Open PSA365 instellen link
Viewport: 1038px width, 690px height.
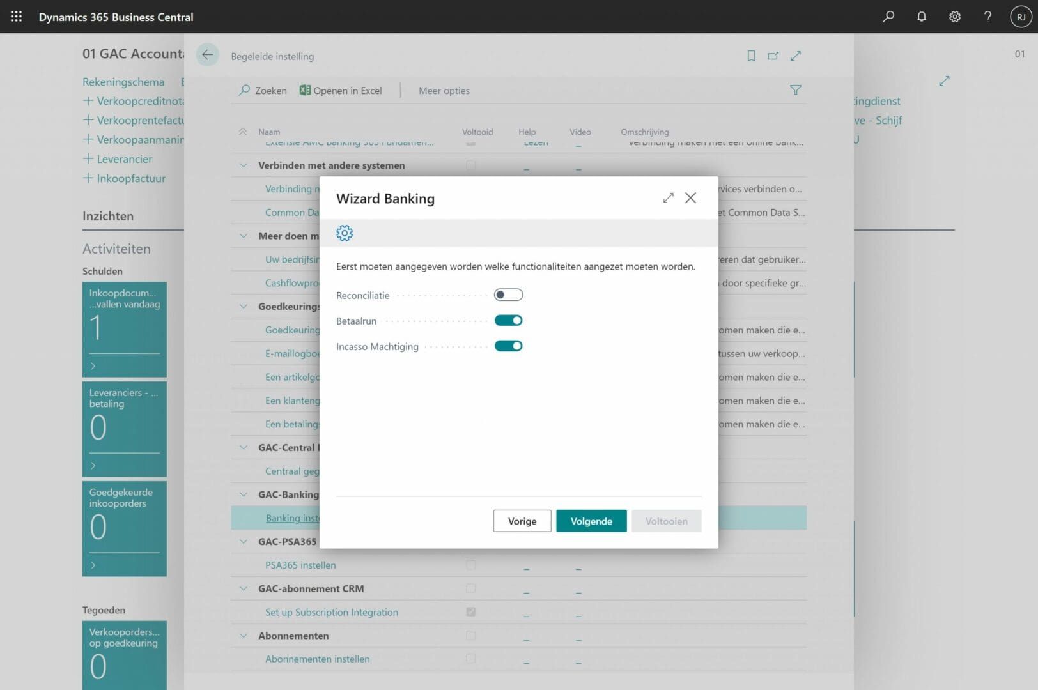pos(300,565)
